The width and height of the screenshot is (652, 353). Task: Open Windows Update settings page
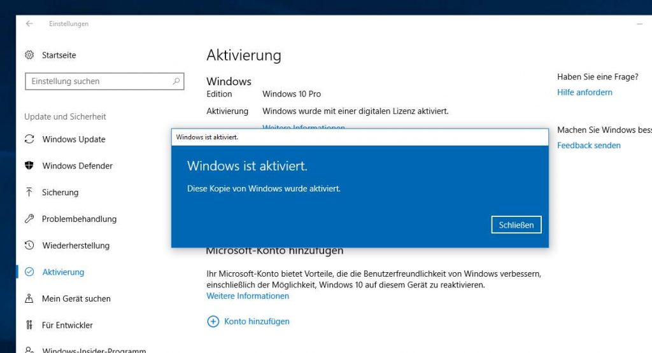[x=74, y=139]
